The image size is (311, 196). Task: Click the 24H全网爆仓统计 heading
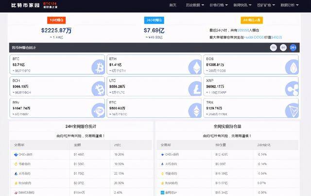tap(81, 126)
